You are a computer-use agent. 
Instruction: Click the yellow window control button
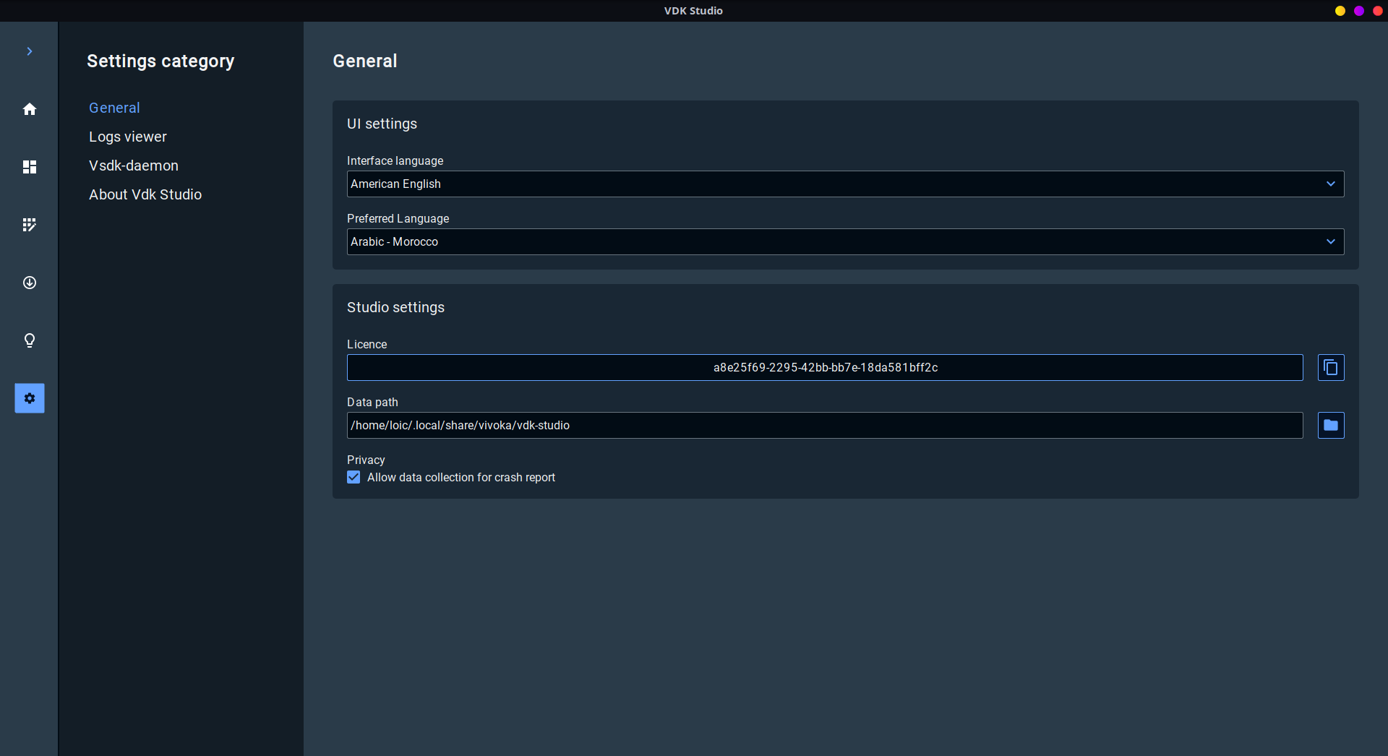point(1340,11)
